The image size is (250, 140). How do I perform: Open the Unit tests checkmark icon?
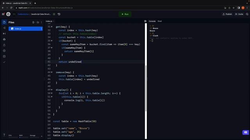[x=4, y=62]
